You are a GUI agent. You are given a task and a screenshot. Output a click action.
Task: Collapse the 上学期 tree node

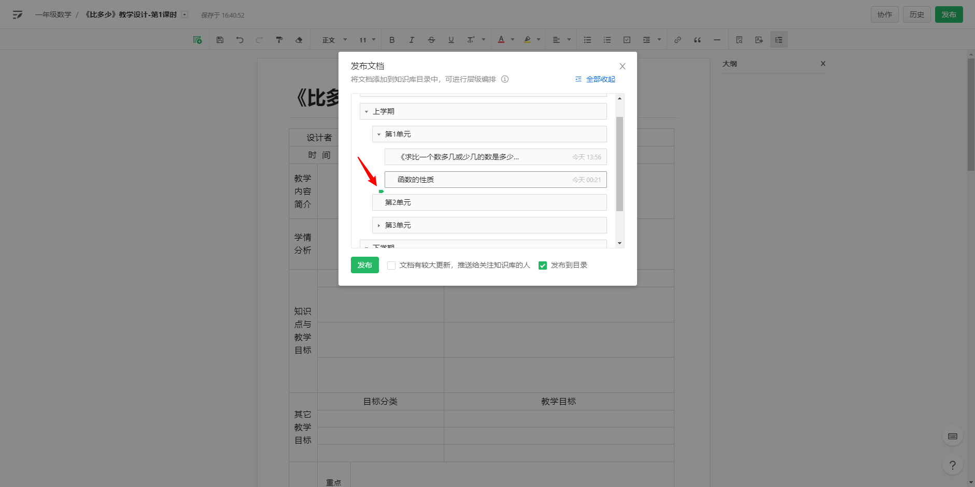click(366, 112)
